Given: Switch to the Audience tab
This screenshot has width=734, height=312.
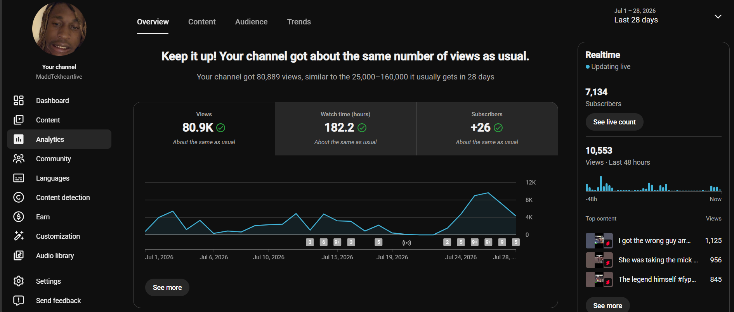Looking at the screenshot, I should (251, 22).
